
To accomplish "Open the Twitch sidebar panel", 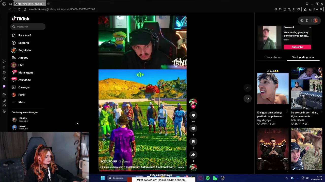I will [x=4, y=86].
